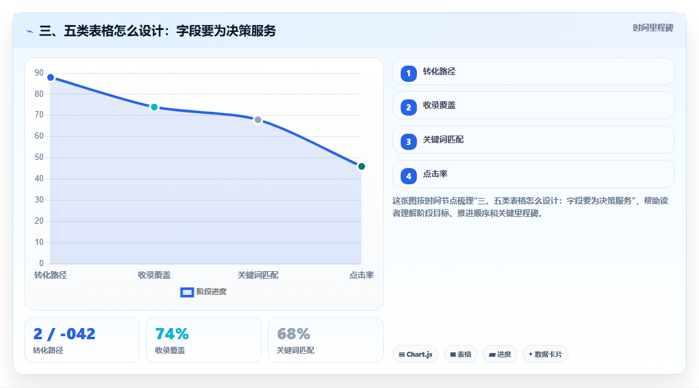Click the 2 / -042 转化路径 stat card
The image size is (699, 388).
click(x=82, y=341)
